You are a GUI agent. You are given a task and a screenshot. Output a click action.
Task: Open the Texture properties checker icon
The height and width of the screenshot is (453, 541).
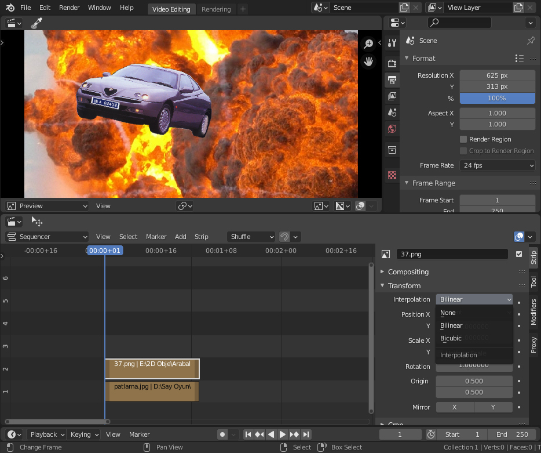click(x=392, y=175)
